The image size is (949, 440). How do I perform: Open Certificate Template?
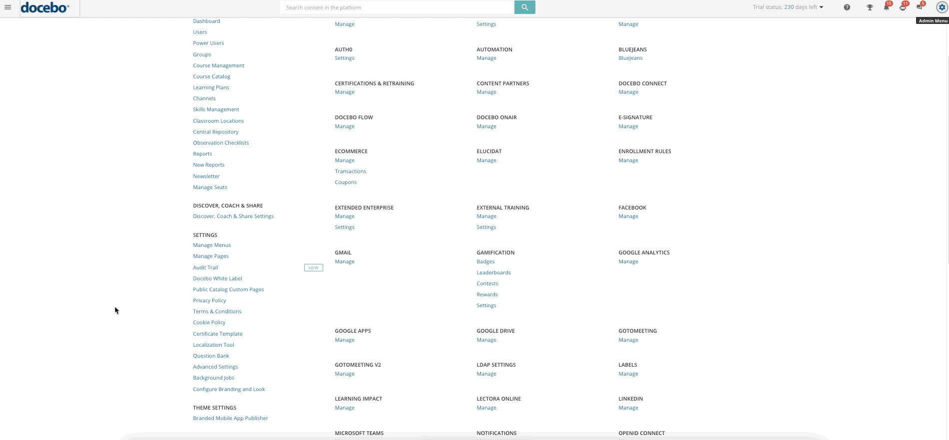pyautogui.click(x=218, y=334)
